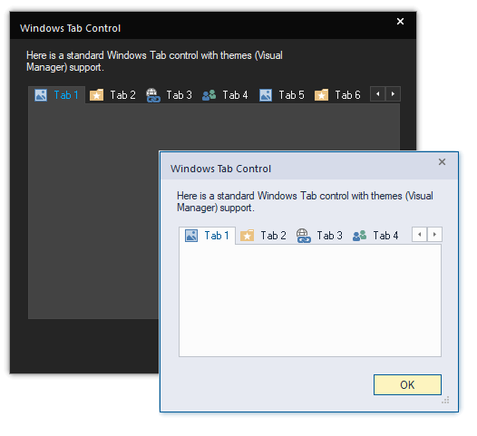This screenshot has height=436, width=477.
Task: Click the dark window title text
Action: (x=70, y=28)
